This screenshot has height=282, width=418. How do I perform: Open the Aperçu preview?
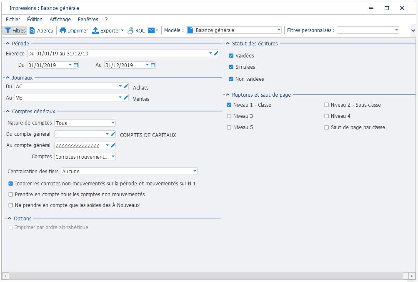(41, 30)
